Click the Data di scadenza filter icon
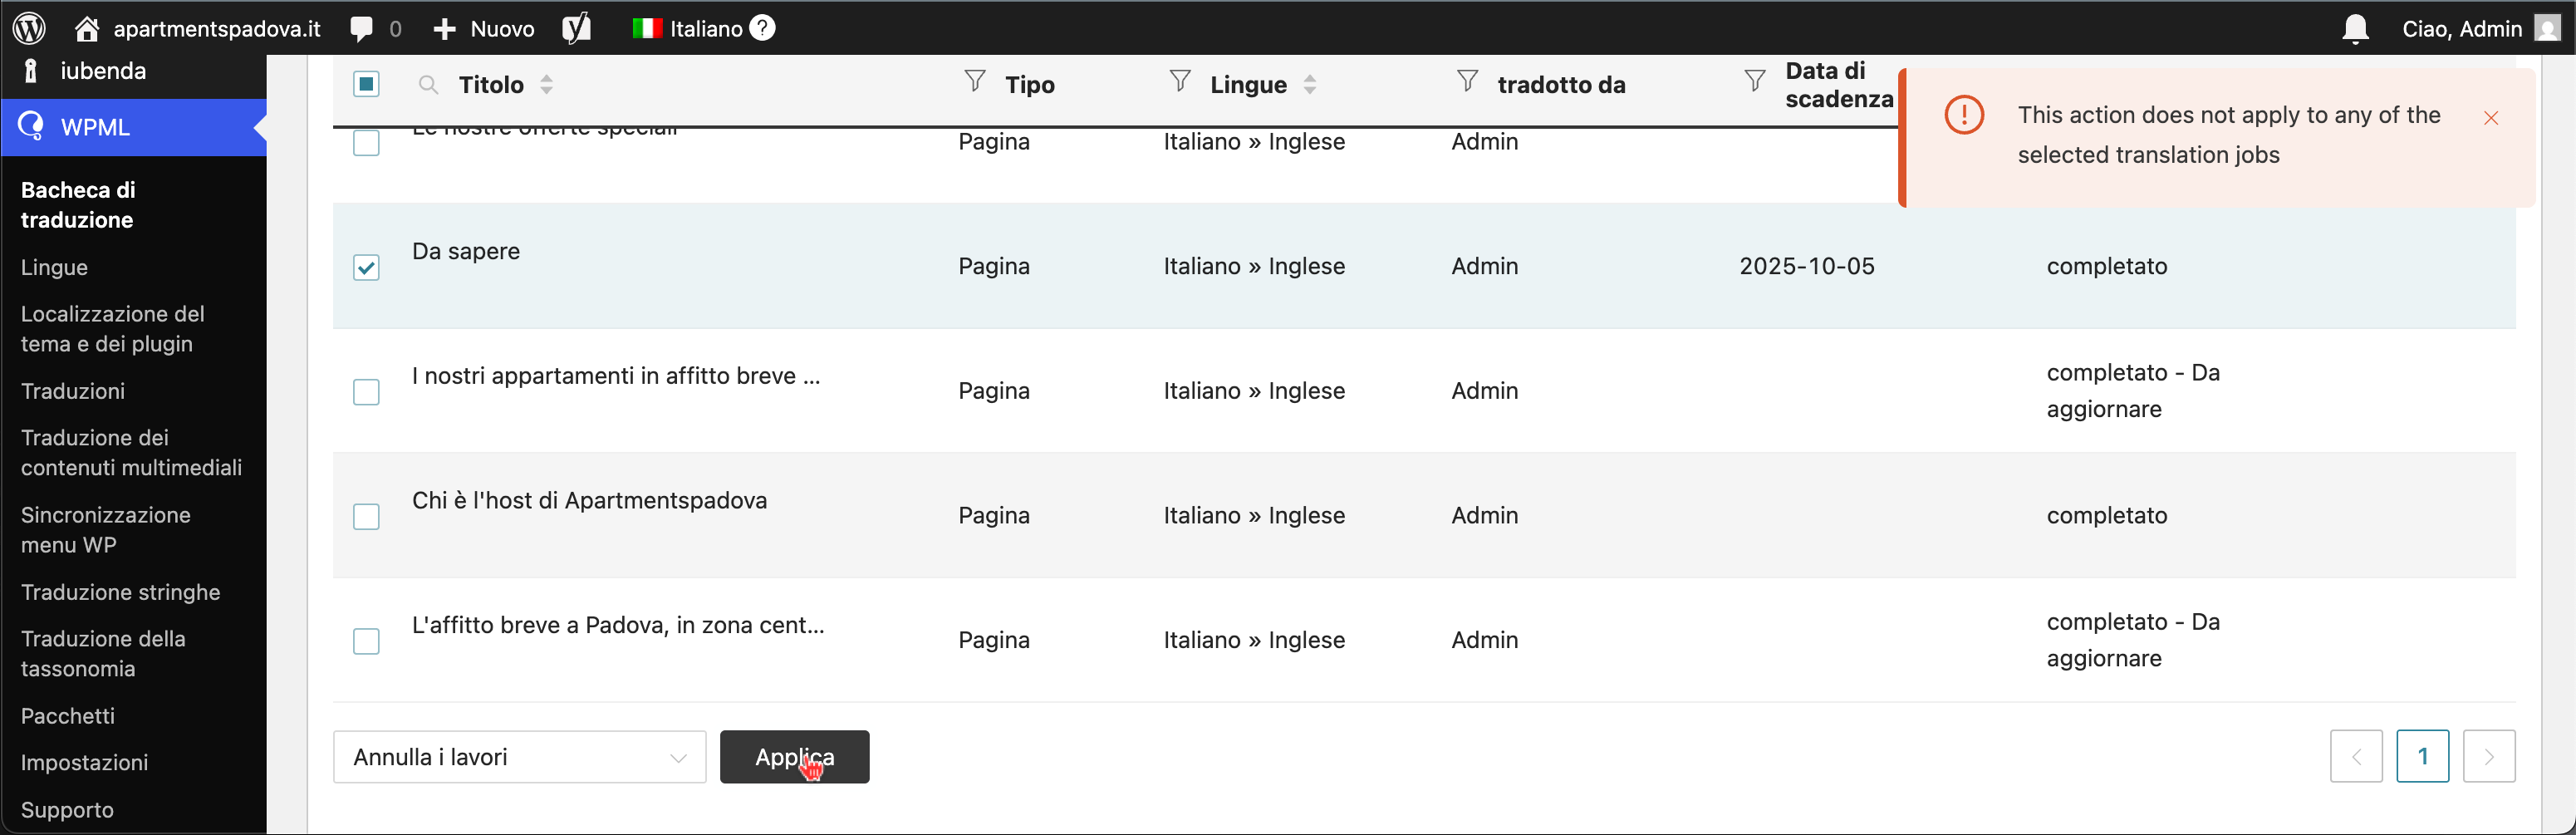This screenshot has height=835, width=2576. click(1754, 82)
